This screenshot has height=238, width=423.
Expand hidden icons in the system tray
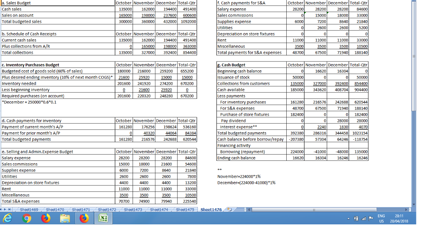tap(348, 218)
